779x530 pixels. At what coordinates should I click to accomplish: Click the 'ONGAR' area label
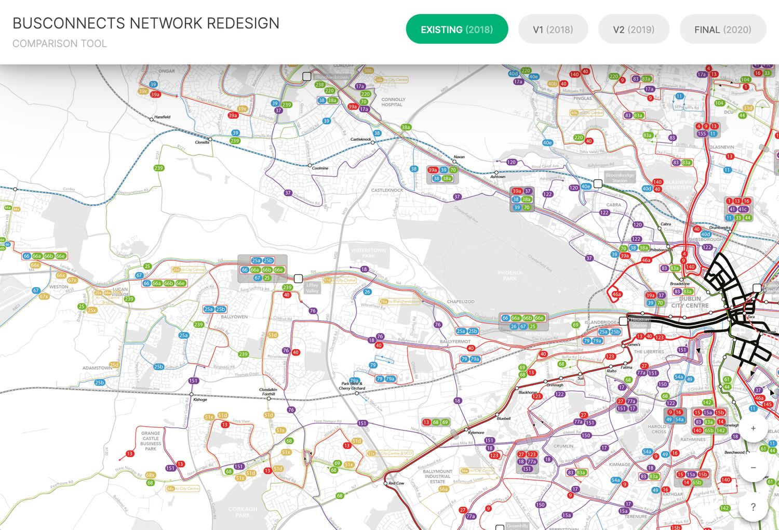[x=167, y=71]
